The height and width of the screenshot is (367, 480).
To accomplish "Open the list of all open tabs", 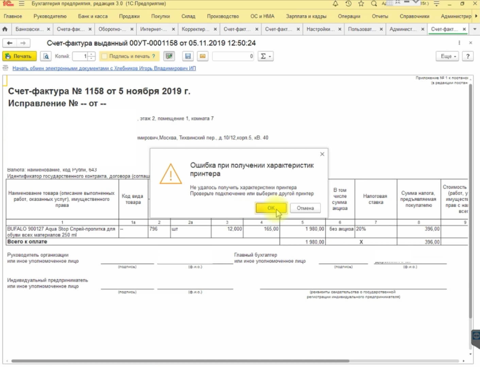I will [x=475, y=29].
